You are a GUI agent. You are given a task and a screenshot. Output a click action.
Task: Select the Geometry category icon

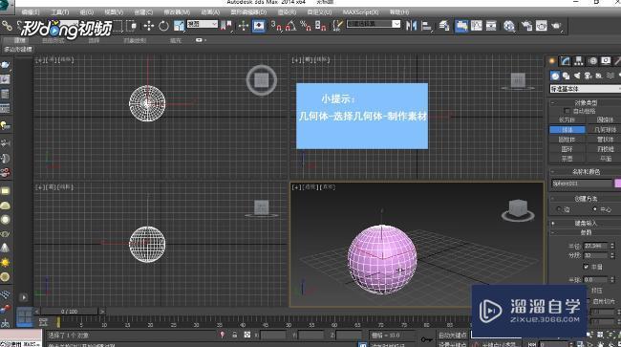tap(555, 76)
